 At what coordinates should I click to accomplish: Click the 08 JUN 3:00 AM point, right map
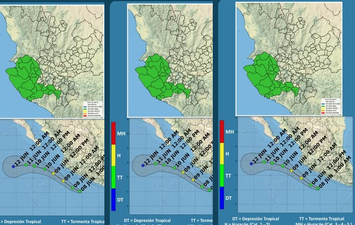(318, 188)
